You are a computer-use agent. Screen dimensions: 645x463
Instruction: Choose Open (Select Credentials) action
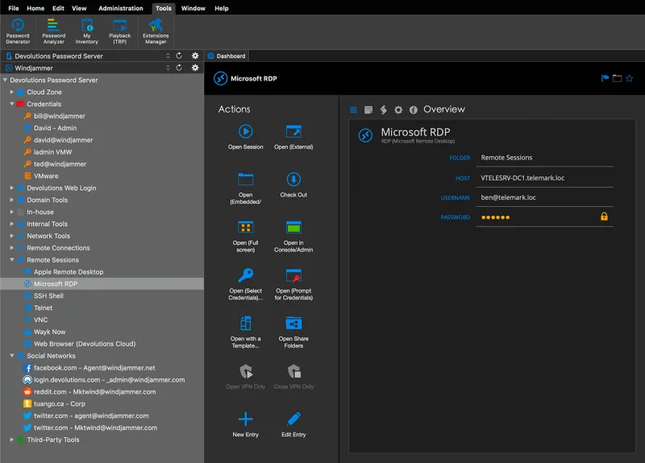[246, 284]
